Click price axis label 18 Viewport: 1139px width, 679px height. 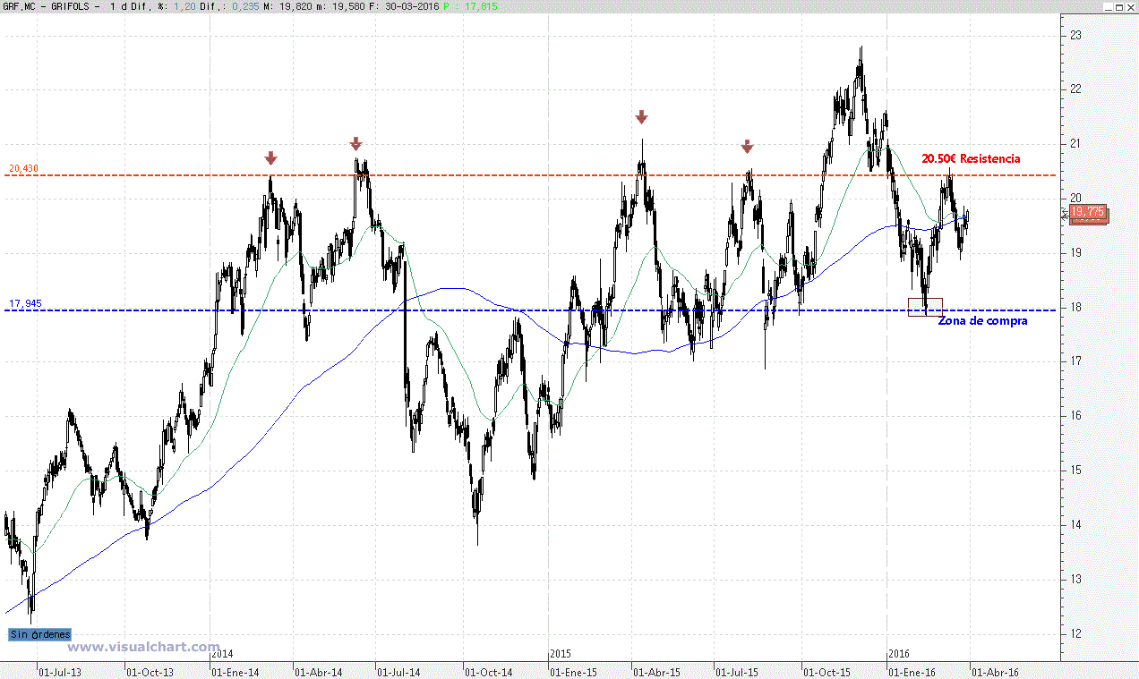[x=1075, y=307]
